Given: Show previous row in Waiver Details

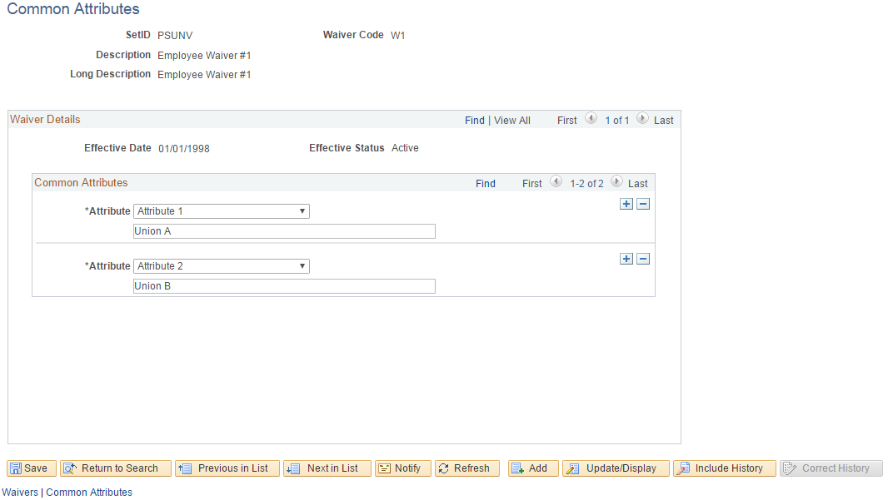Looking at the screenshot, I should [x=591, y=118].
